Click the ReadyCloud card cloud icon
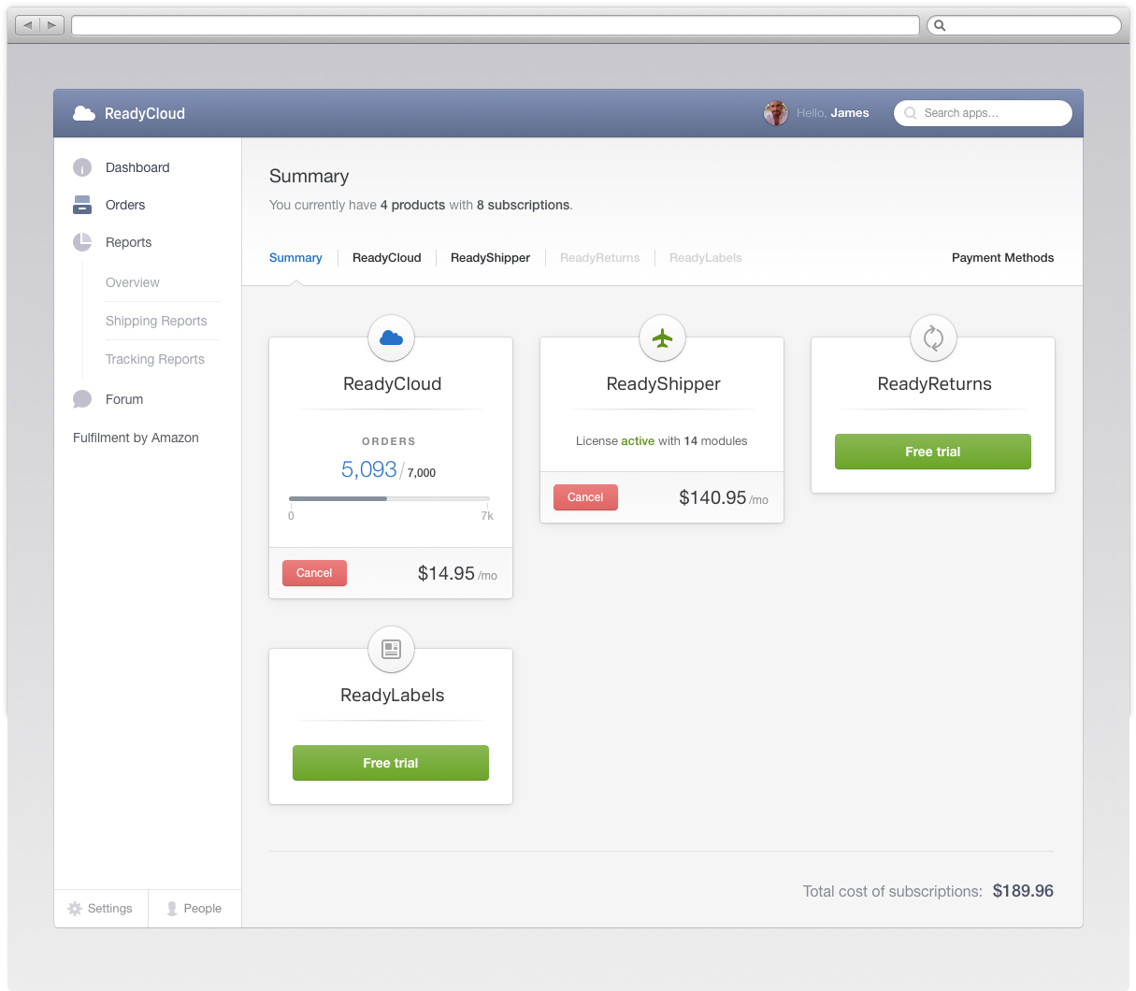 click(x=391, y=338)
